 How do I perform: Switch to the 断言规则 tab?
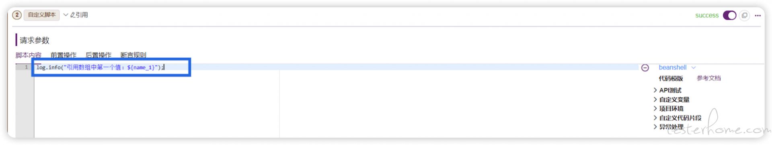click(133, 55)
